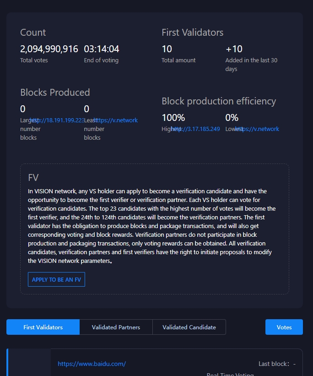This screenshot has width=313, height=376.
Task: Switch to the Validated Candidate tab
Action: [x=189, y=327]
